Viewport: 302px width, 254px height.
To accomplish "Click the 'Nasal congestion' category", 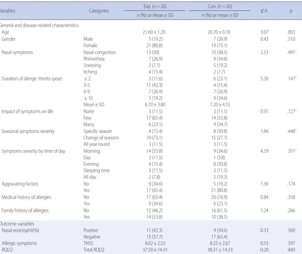I will point(99,52).
